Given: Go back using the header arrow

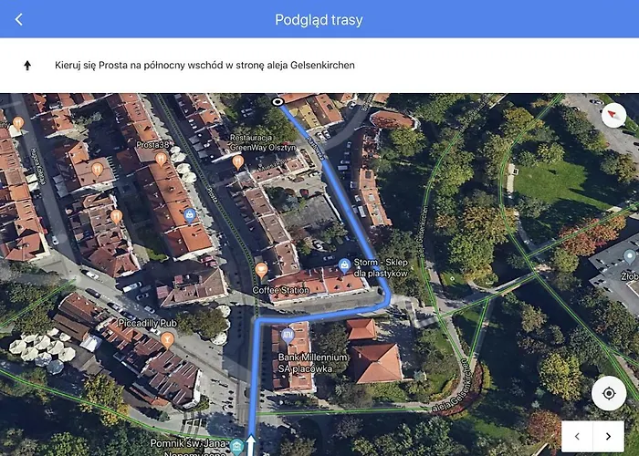Looking at the screenshot, I should 19,19.
